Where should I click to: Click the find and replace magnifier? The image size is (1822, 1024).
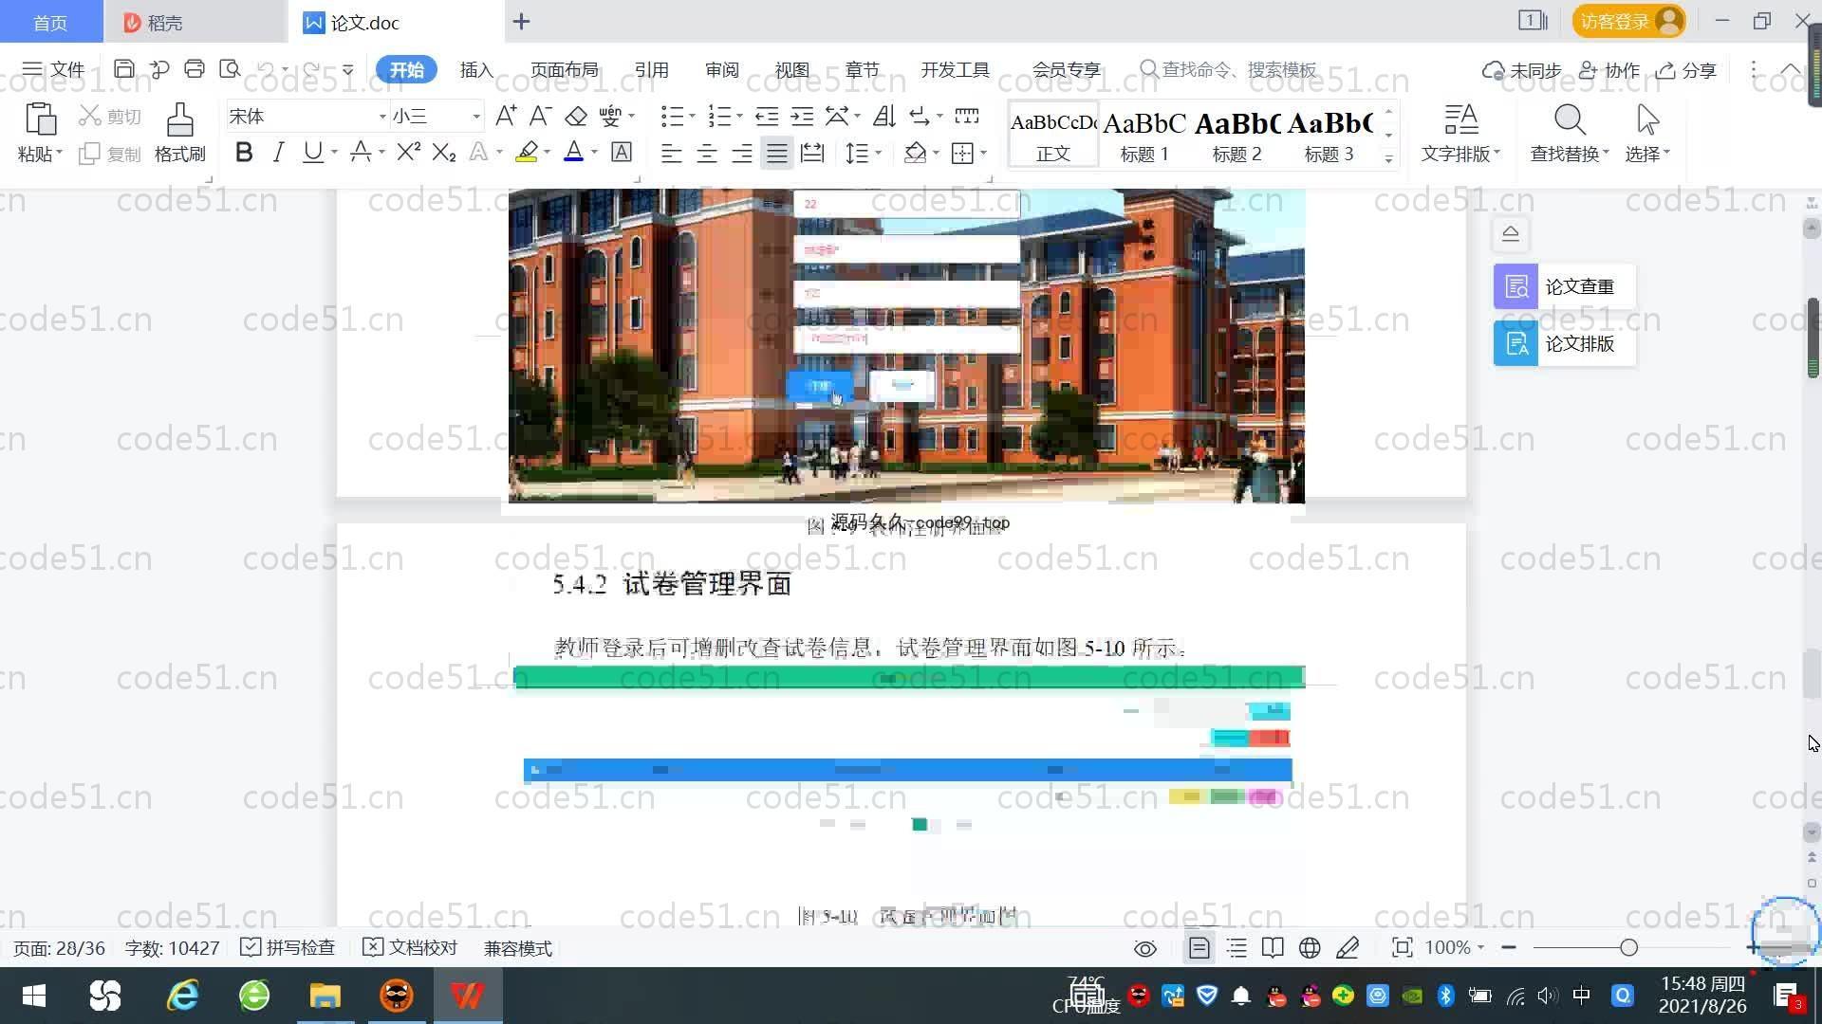(x=1570, y=120)
